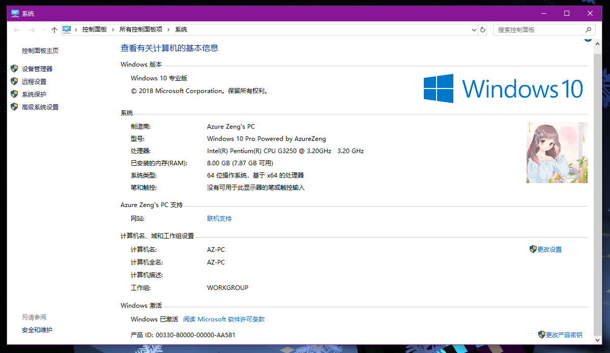Expand chevron before 控制面板 breadcrumb
Screen dimensions: 610x353
pos(76,30)
